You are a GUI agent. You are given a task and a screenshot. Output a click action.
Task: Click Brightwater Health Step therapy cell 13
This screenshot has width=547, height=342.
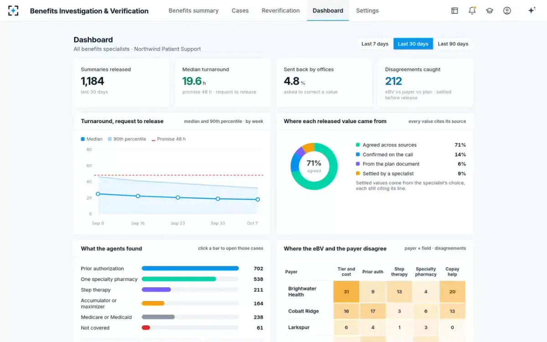399,292
